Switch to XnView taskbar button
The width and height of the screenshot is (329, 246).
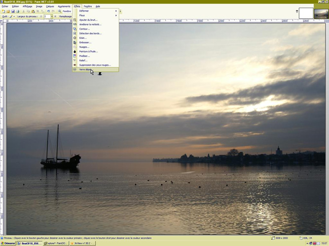coord(82,243)
